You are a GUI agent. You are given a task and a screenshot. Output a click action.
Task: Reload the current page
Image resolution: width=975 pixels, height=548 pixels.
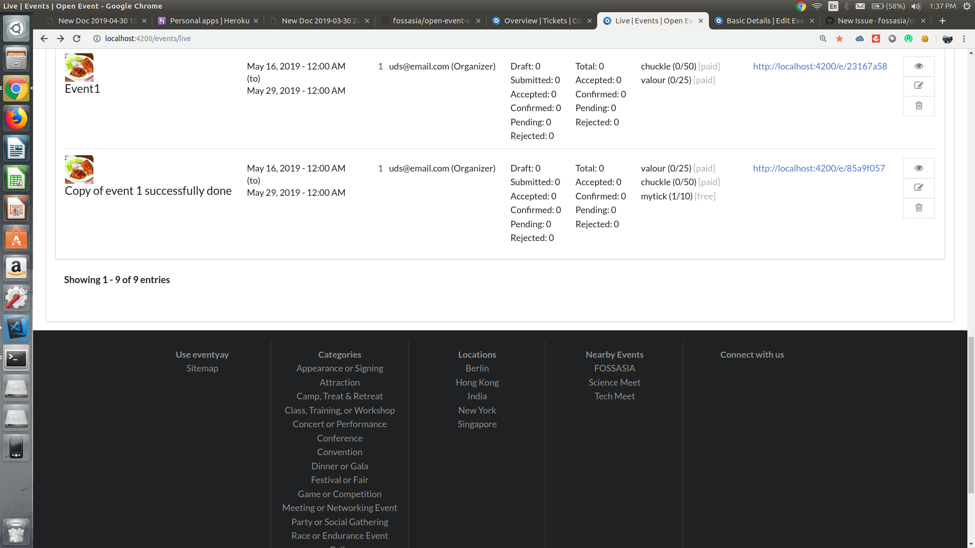[77, 39]
